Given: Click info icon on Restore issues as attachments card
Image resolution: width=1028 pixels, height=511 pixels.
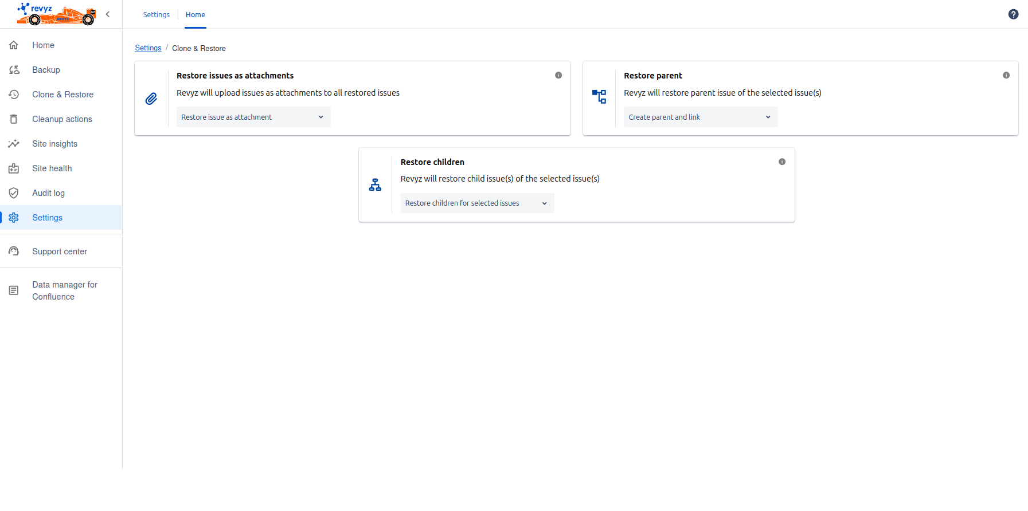Looking at the screenshot, I should coord(558,75).
